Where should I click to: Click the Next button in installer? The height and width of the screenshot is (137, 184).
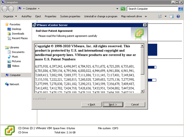pyautogui.click(x=113, y=105)
